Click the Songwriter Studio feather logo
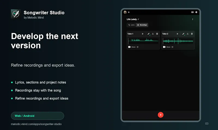This screenshot has height=130, width=218. click(x=16, y=14)
